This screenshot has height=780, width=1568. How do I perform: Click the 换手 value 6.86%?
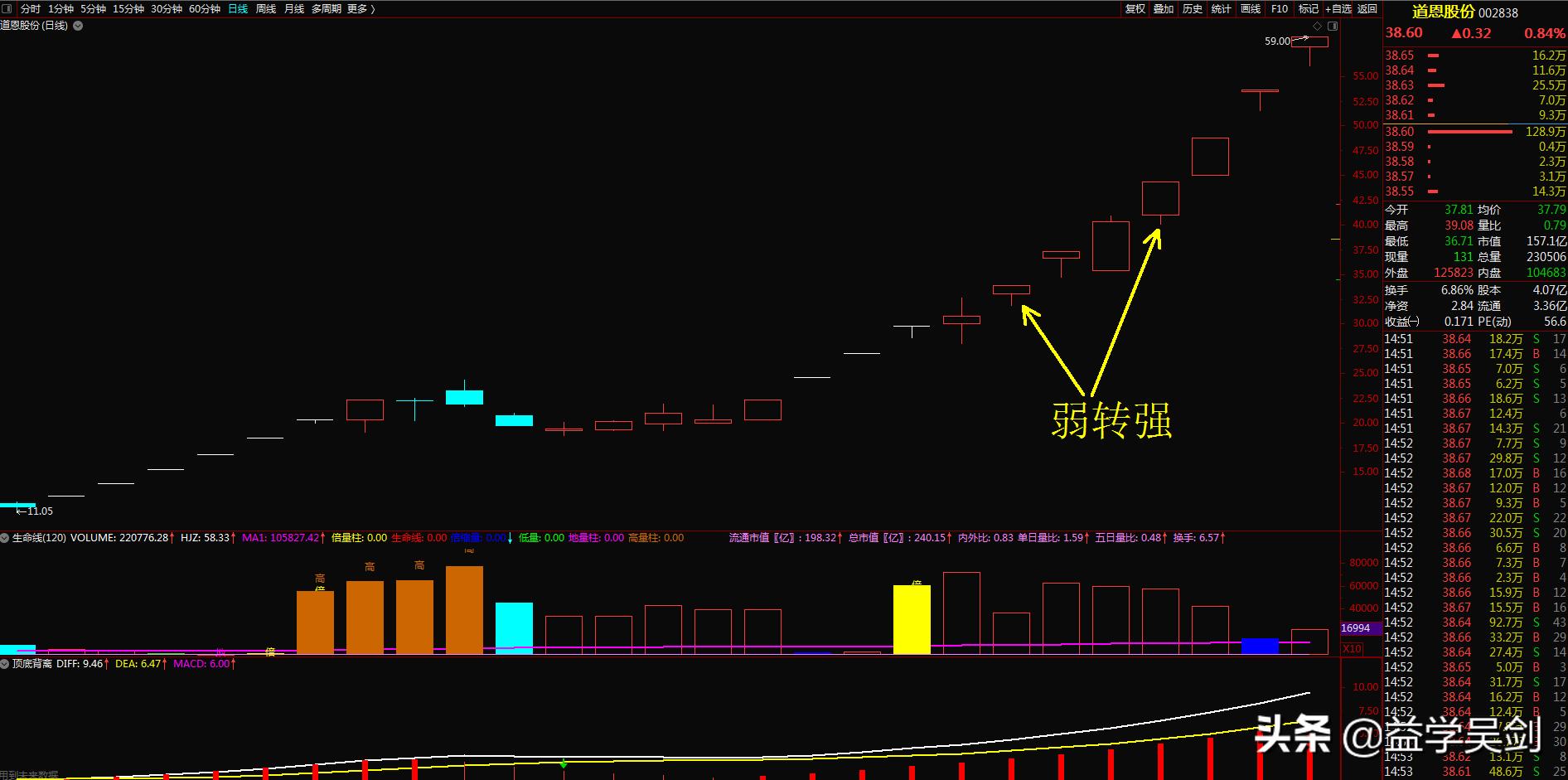point(1457,290)
